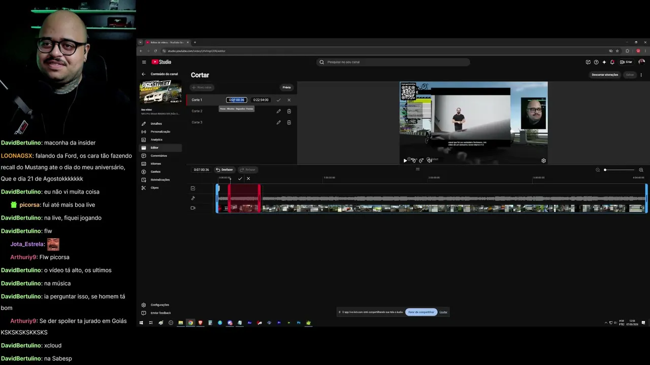Viewport: 650px width, 365px height.
Task: Click the trim track icon on timeline
Action: point(193,188)
